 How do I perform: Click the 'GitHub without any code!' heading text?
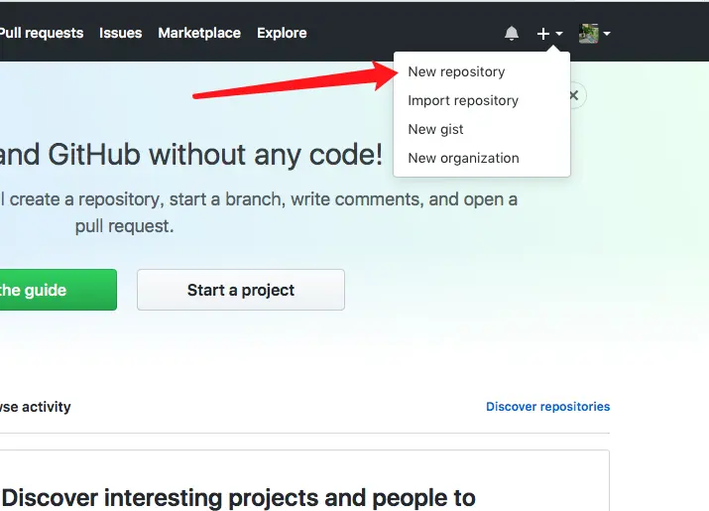click(215, 155)
